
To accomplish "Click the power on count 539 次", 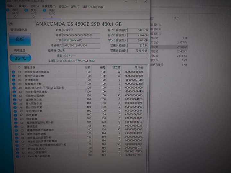I will tap(138, 45).
